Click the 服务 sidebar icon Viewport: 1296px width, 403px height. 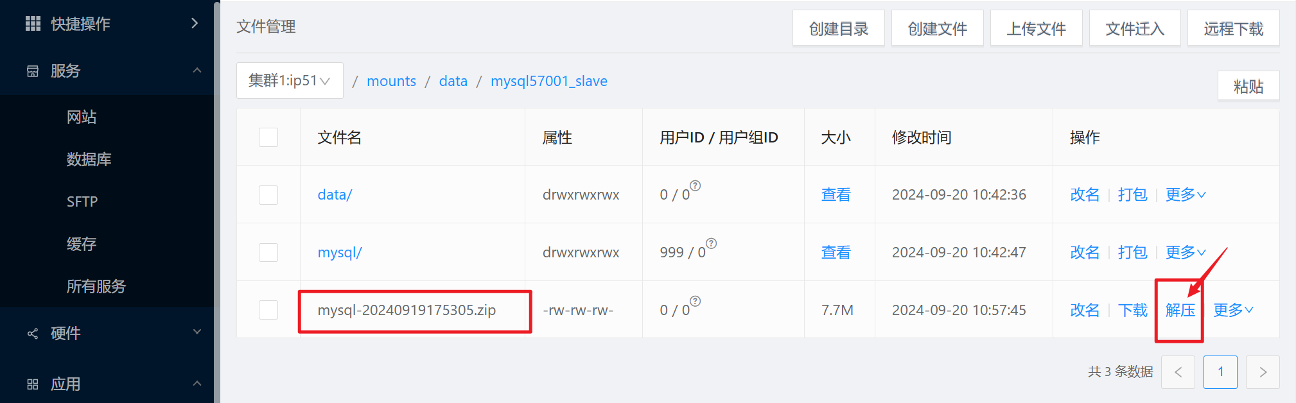point(33,71)
